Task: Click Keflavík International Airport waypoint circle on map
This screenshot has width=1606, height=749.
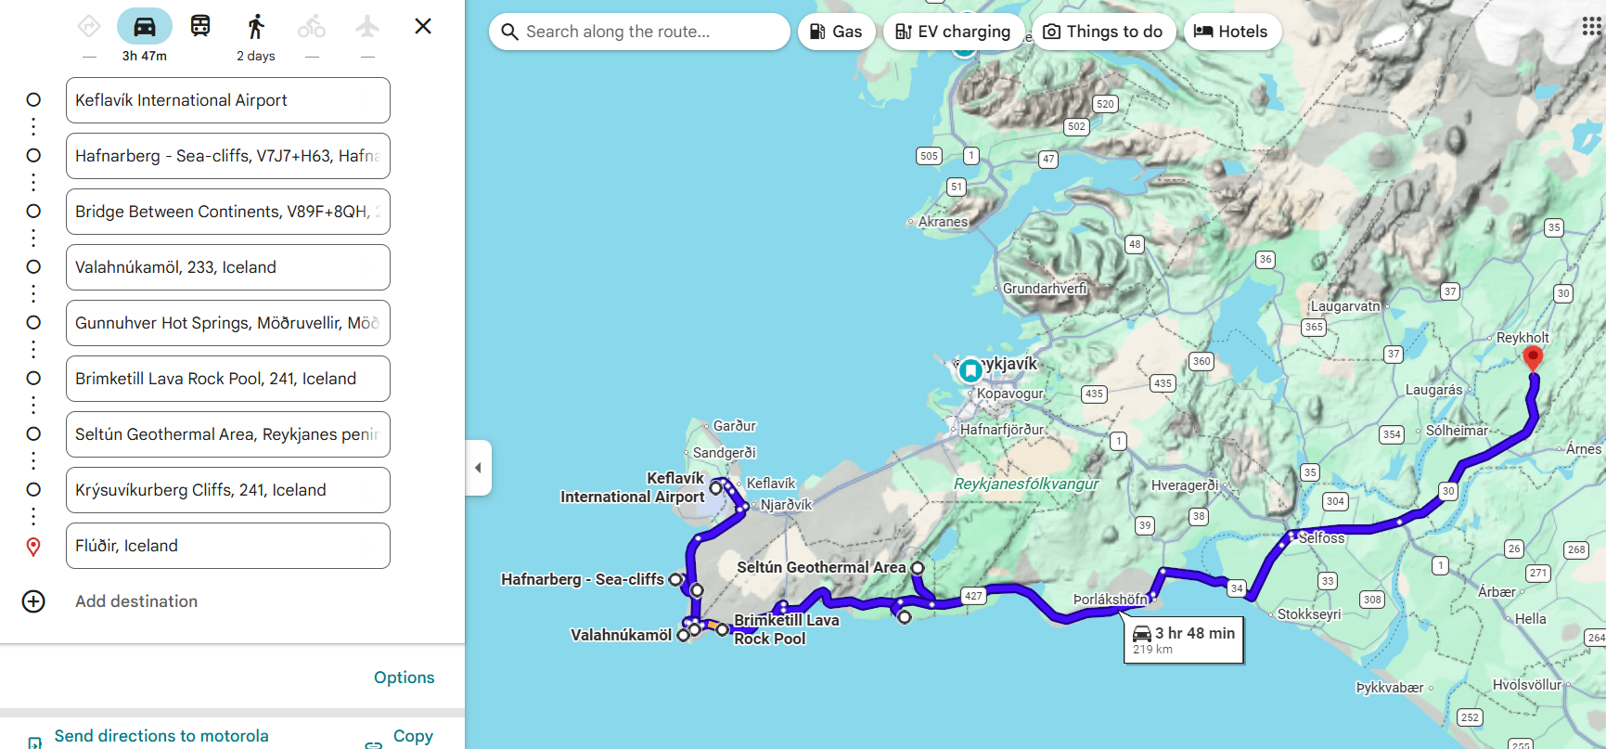Action: tap(715, 487)
